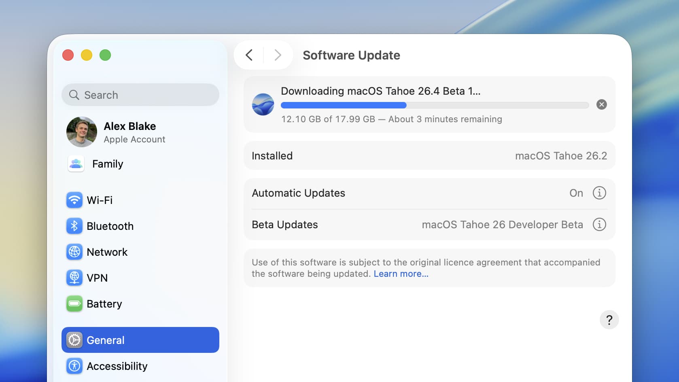The height and width of the screenshot is (382, 679).
Task: Show Automatic Updates info details
Action: click(599, 193)
